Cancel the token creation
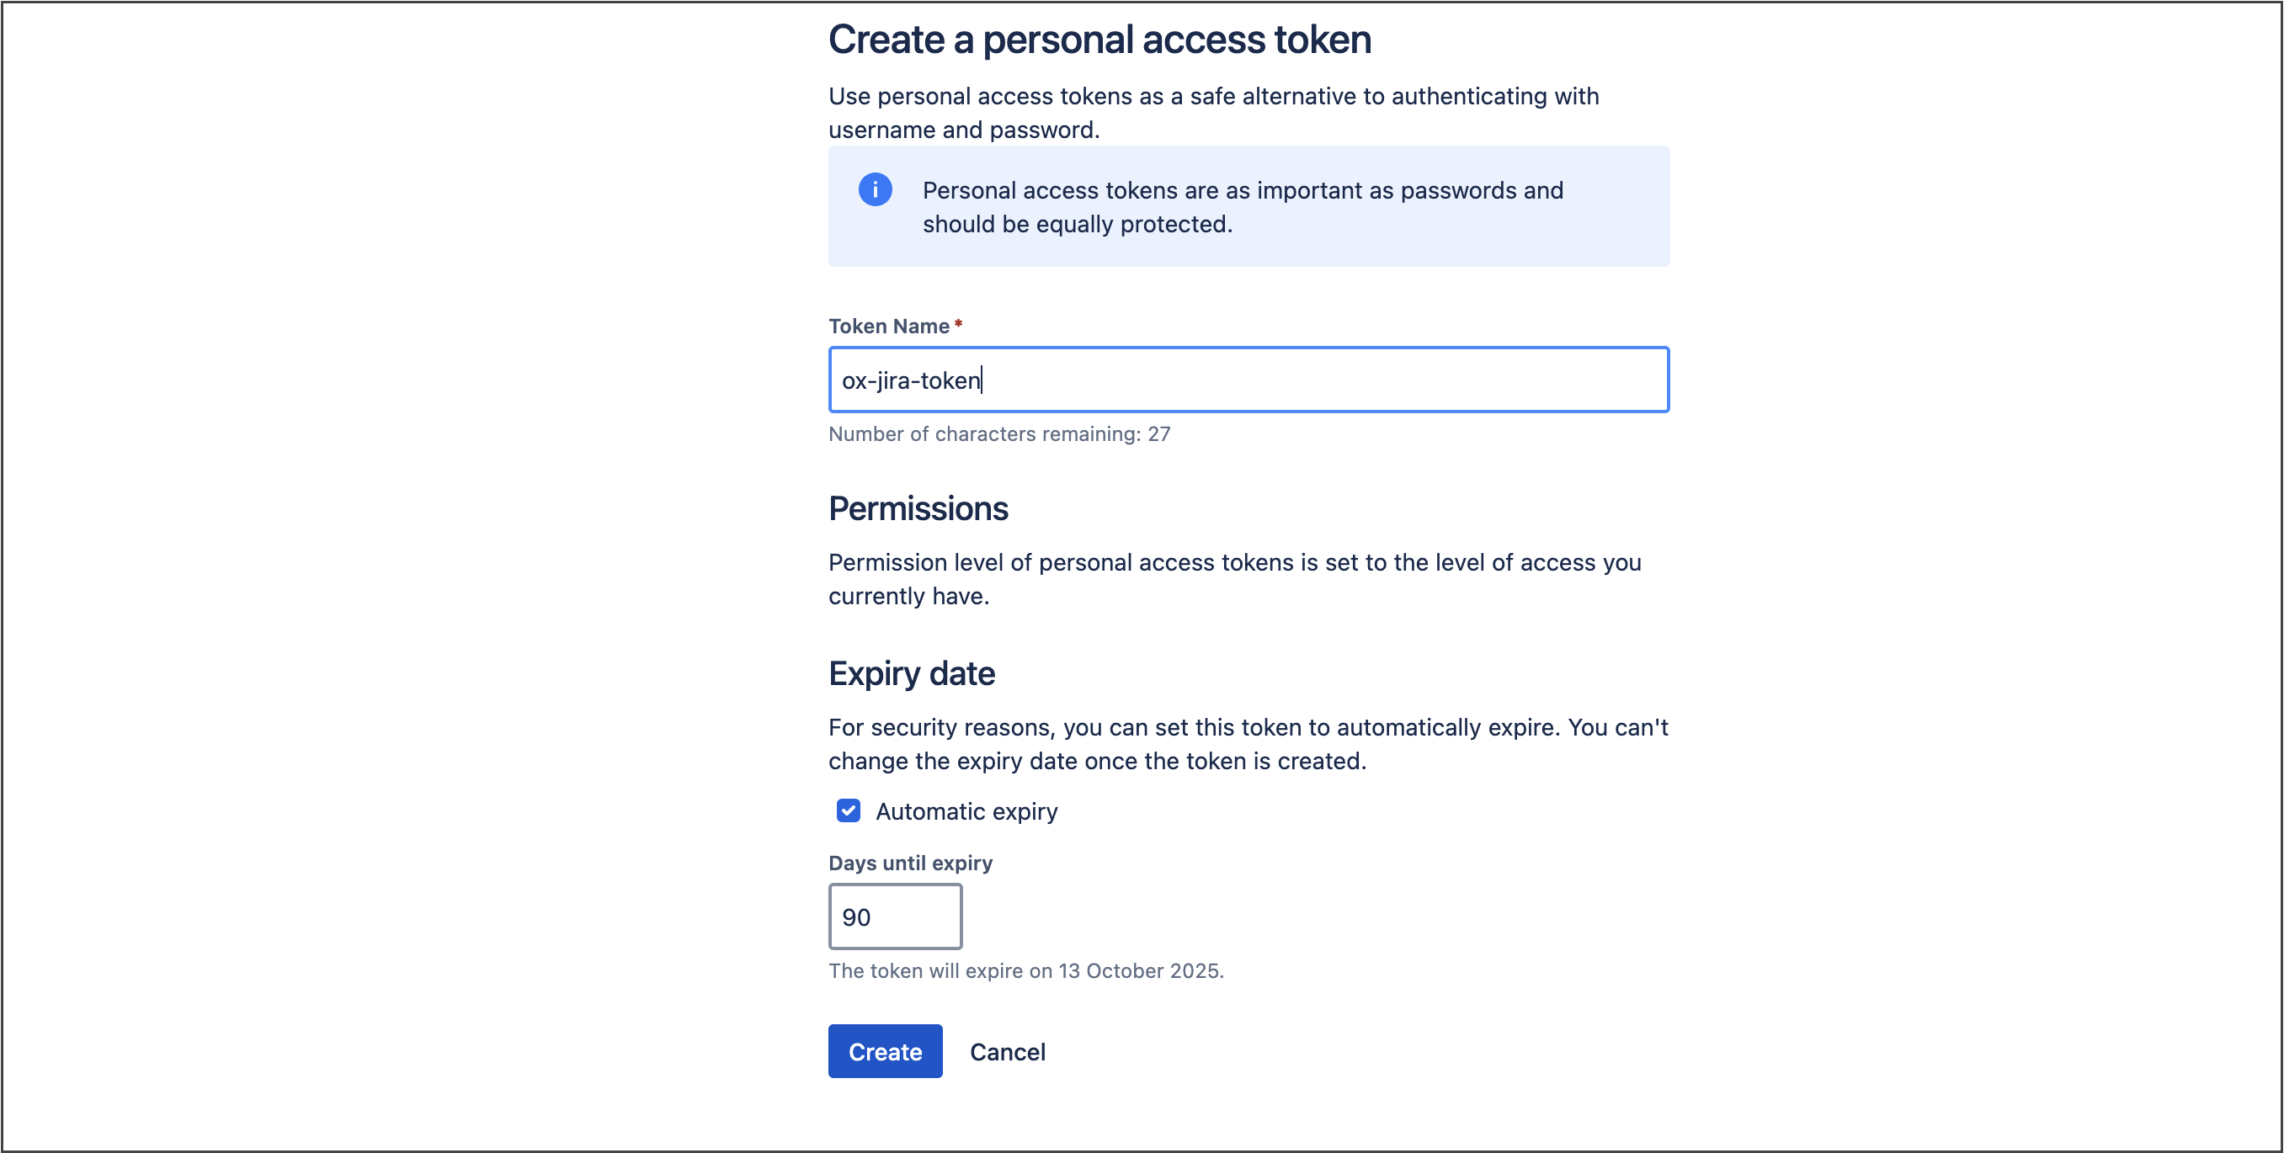 click(x=1007, y=1052)
